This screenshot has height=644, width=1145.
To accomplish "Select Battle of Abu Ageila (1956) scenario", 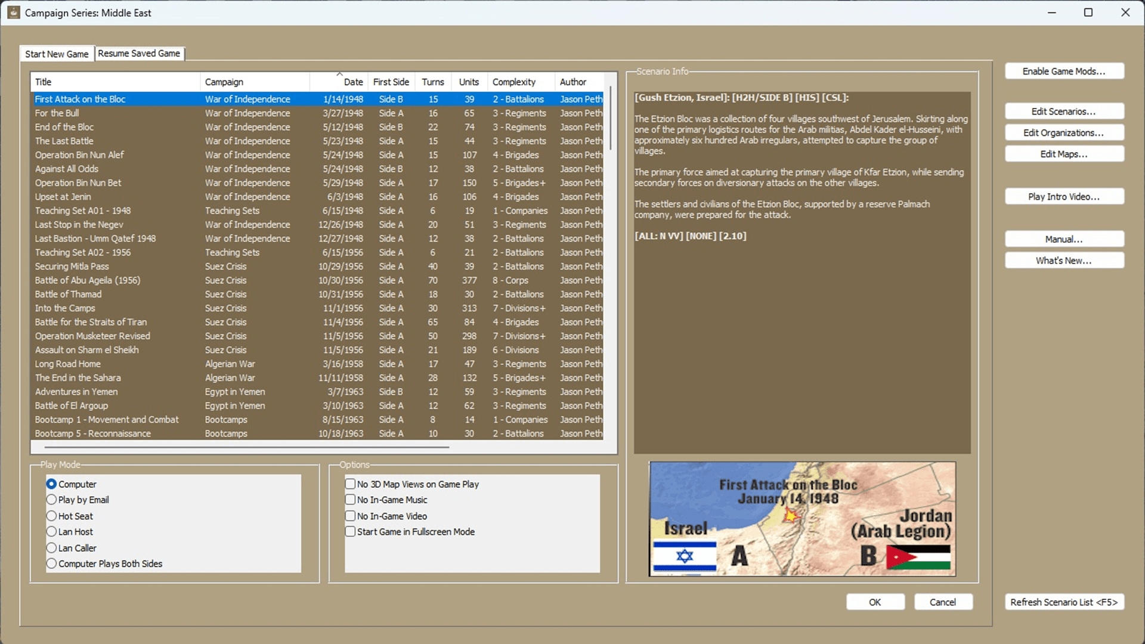I will point(88,280).
